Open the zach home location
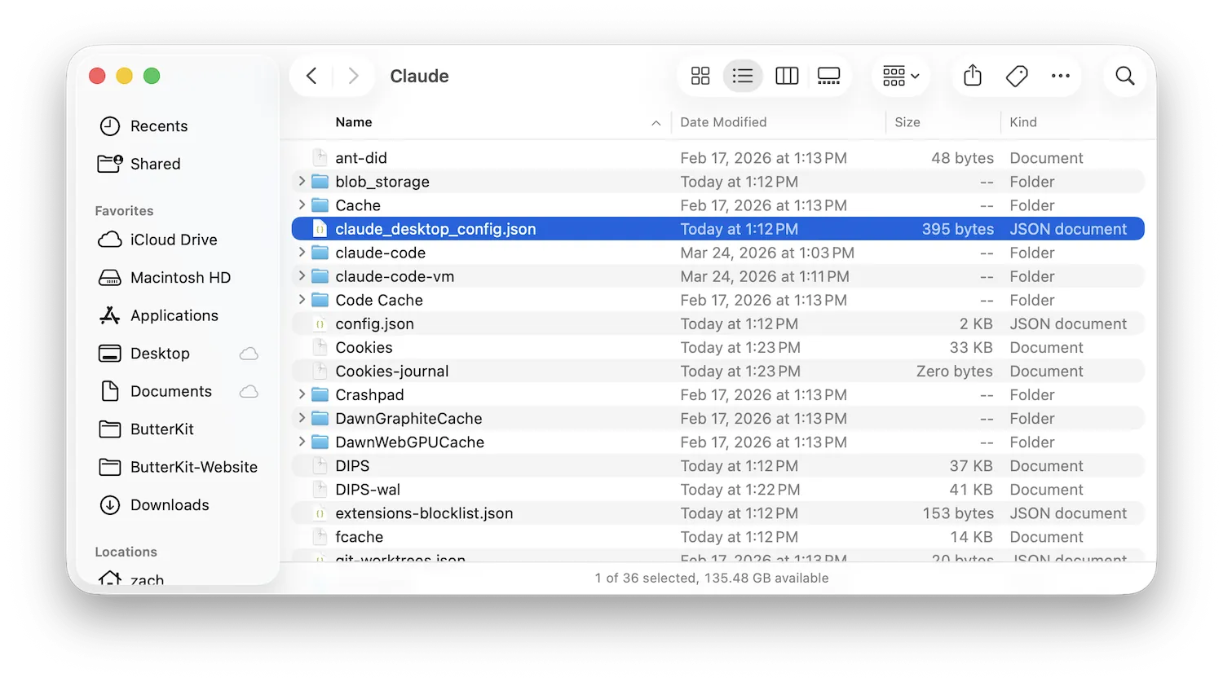Viewport: 1223px width, 682px height. (147, 579)
